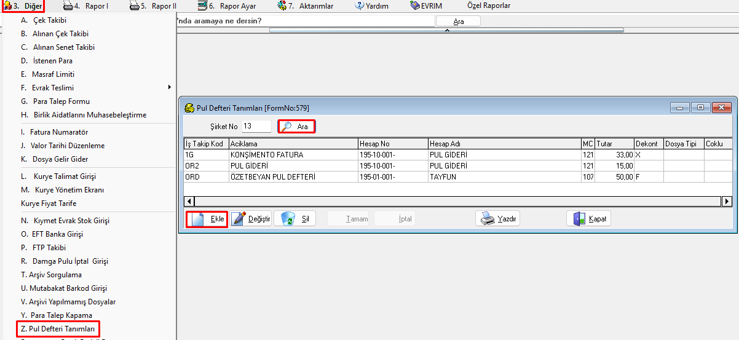The height and width of the screenshot is (340, 739).
Task: Click the EVRIM book icon
Action: coord(415,6)
